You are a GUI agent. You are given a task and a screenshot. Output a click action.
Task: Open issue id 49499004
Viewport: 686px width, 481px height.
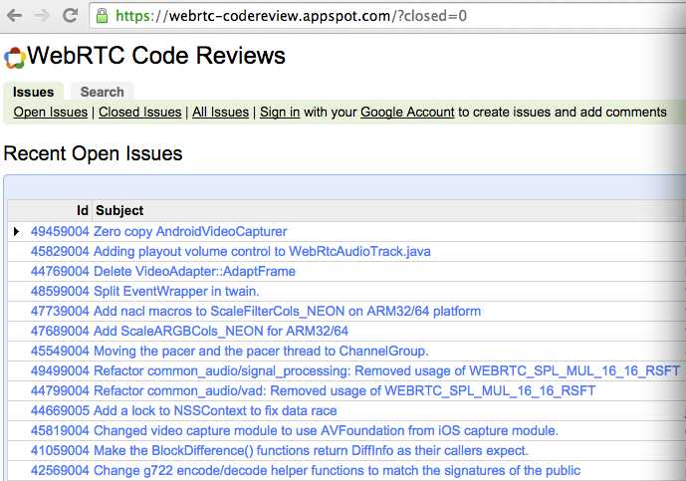tap(60, 370)
